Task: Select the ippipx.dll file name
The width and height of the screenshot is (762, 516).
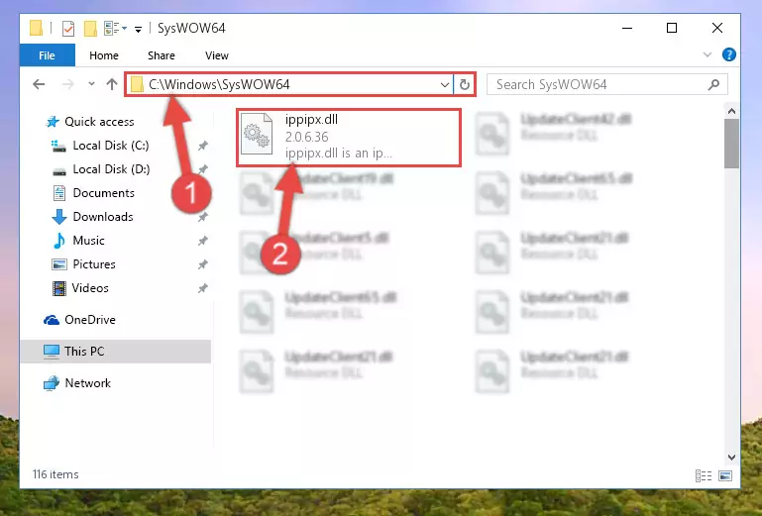Action: click(311, 120)
